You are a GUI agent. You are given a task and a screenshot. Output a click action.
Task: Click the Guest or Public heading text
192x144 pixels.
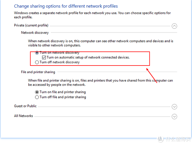click(25, 106)
